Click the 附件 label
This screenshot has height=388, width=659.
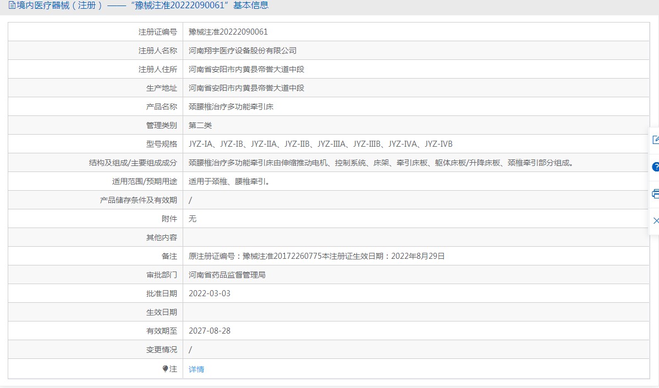[x=169, y=219]
